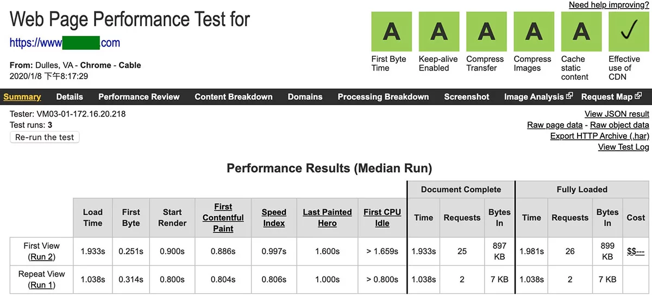
Task: Open the Performance Review tab
Action: pos(139,96)
